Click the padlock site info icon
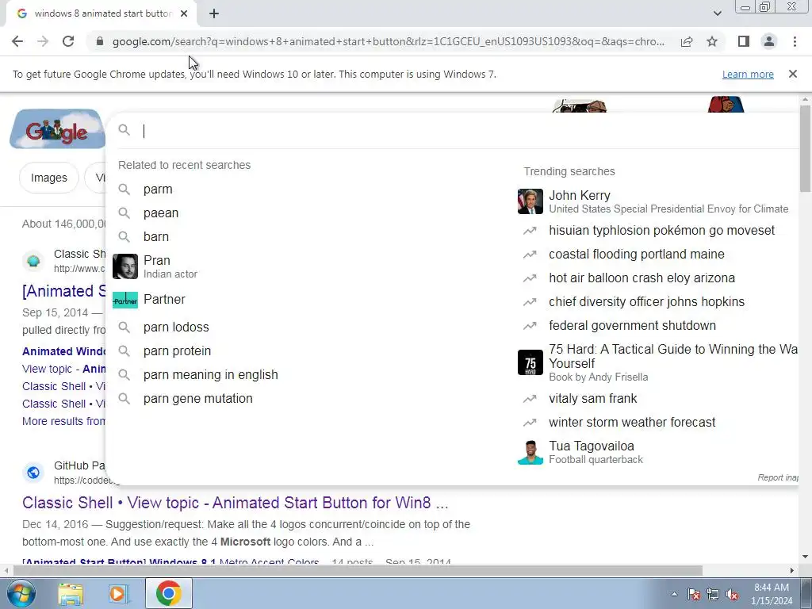812x609 pixels. click(100, 41)
